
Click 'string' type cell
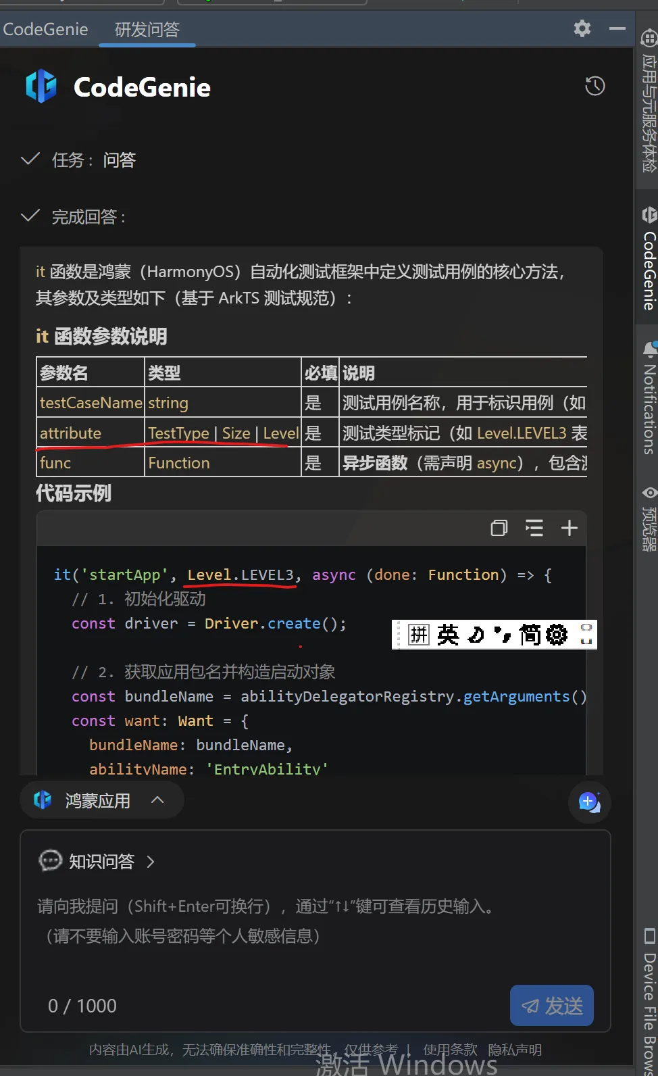(223, 402)
